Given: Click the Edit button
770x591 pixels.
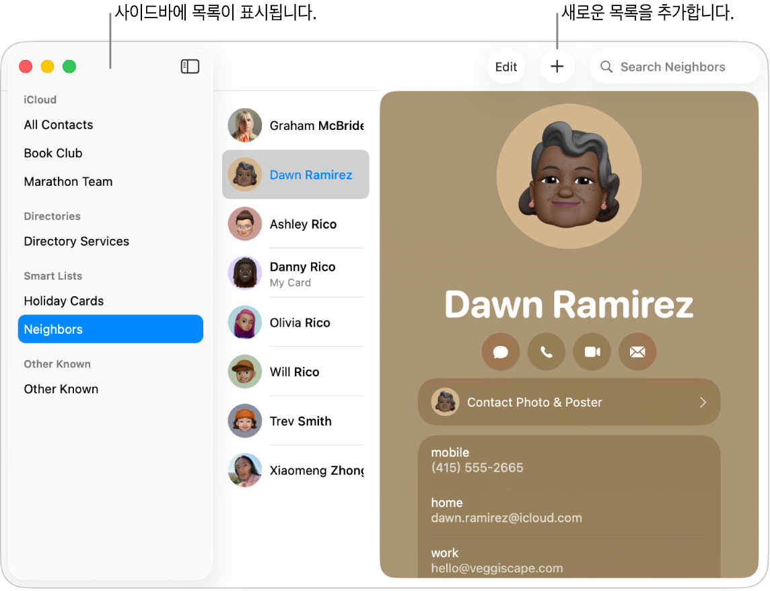Looking at the screenshot, I should click(505, 67).
